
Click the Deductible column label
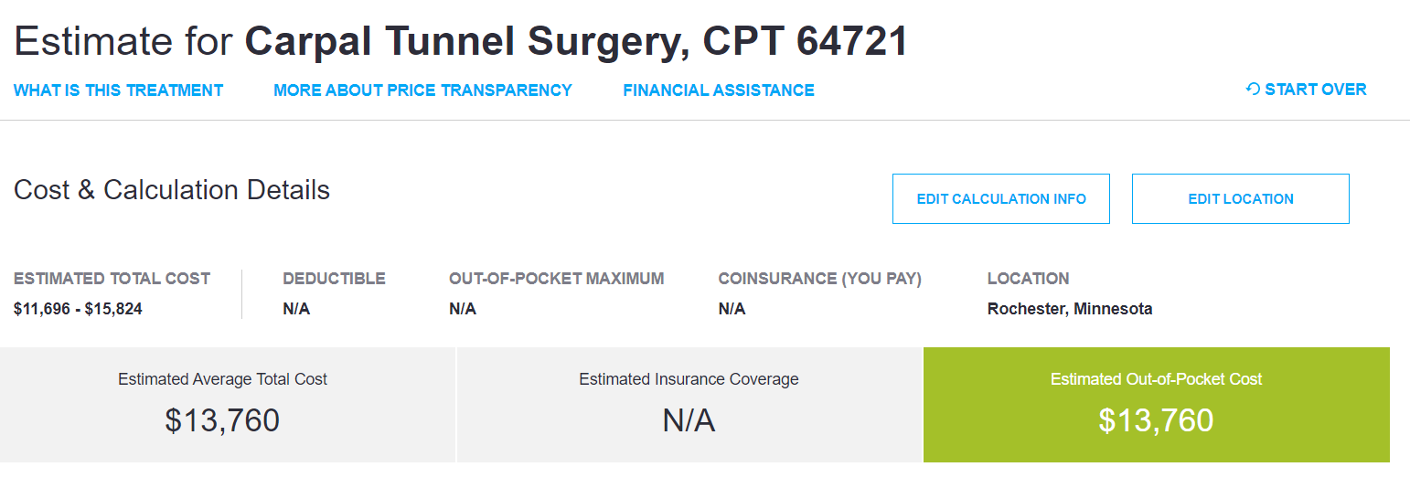334,279
